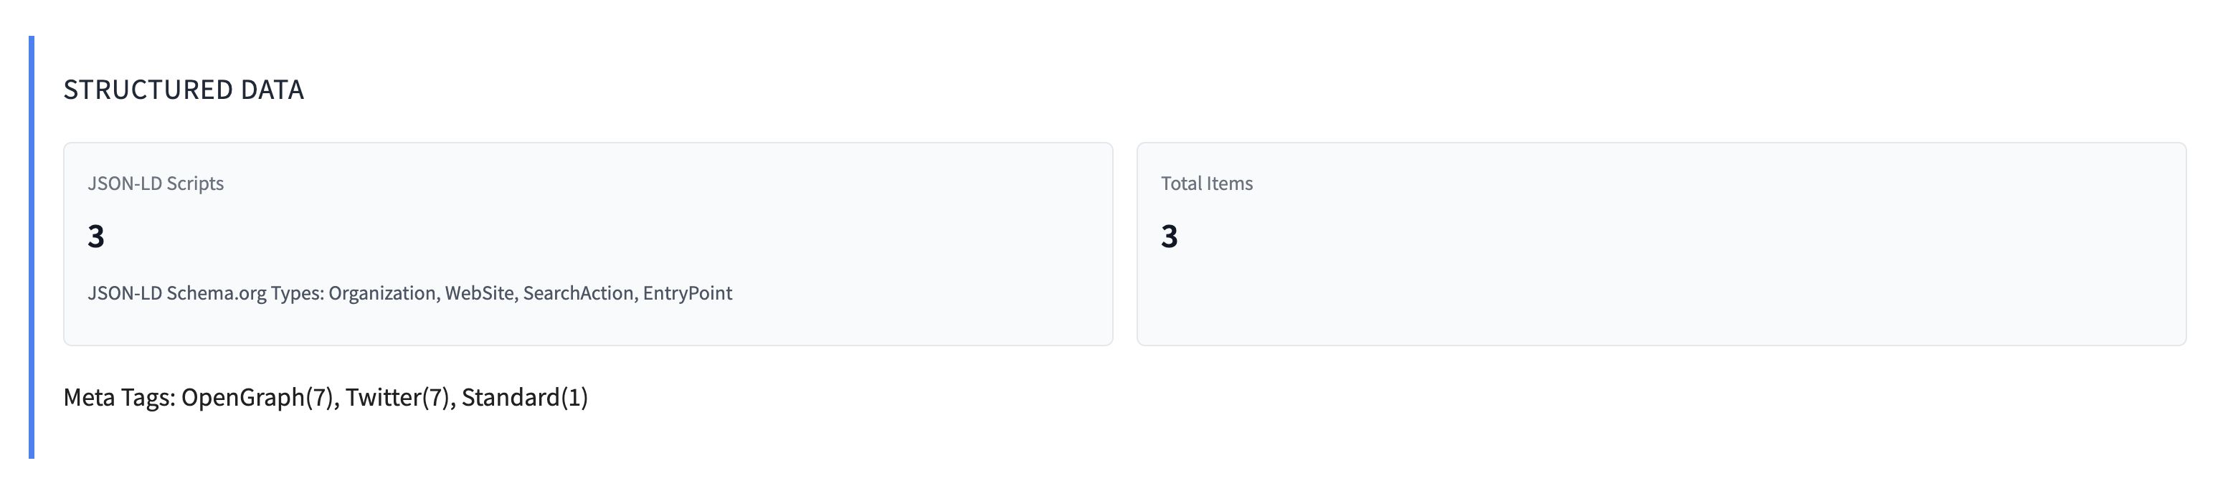Click the word STRUCTURED in the heading
The height and width of the screenshot is (486, 2233).
coord(148,90)
